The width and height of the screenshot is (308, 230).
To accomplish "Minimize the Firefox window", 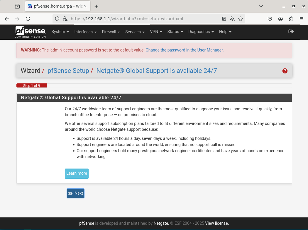I will [x=283, y=6].
